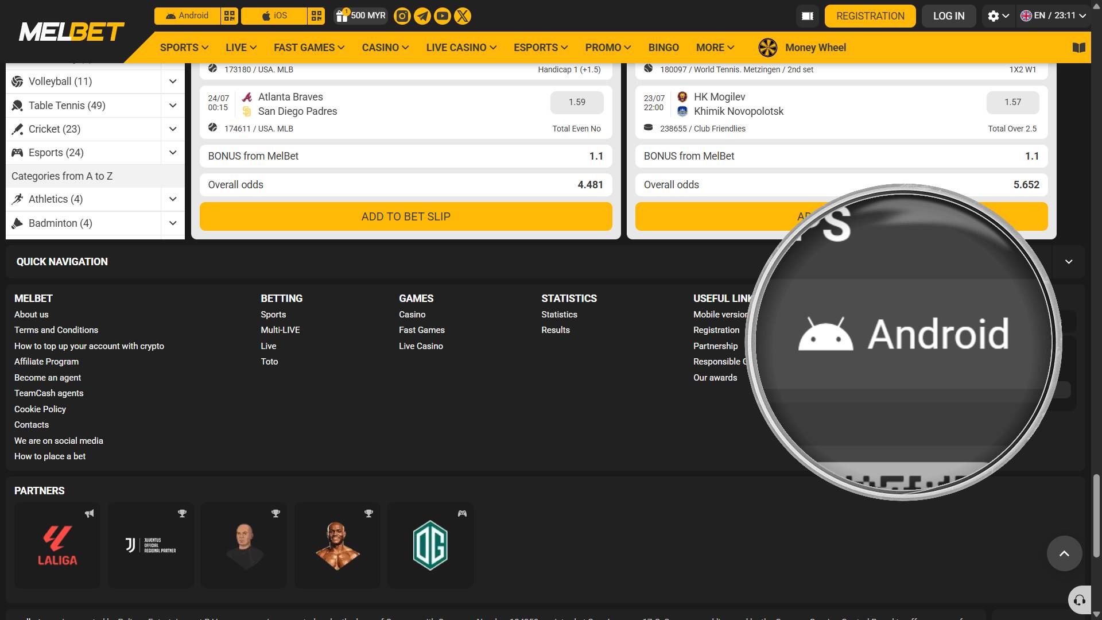Collapse the Quick Navigation section
The width and height of the screenshot is (1102, 620).
[x=1069, y=262]
